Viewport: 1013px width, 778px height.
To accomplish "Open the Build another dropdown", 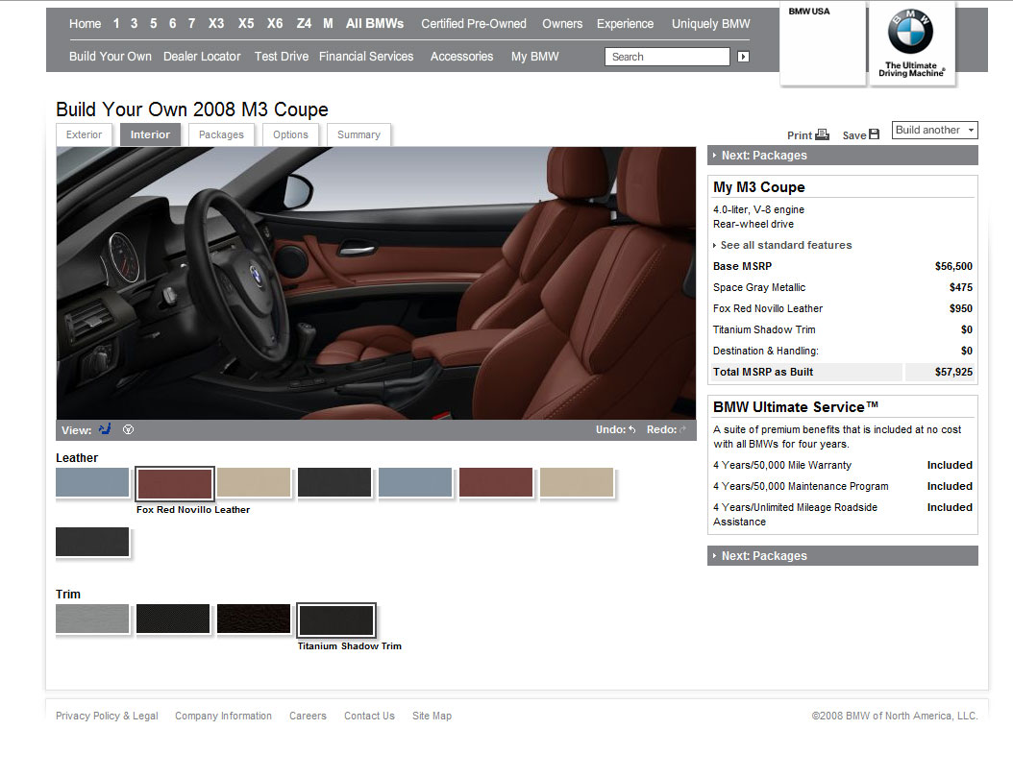I will [935, 130].
